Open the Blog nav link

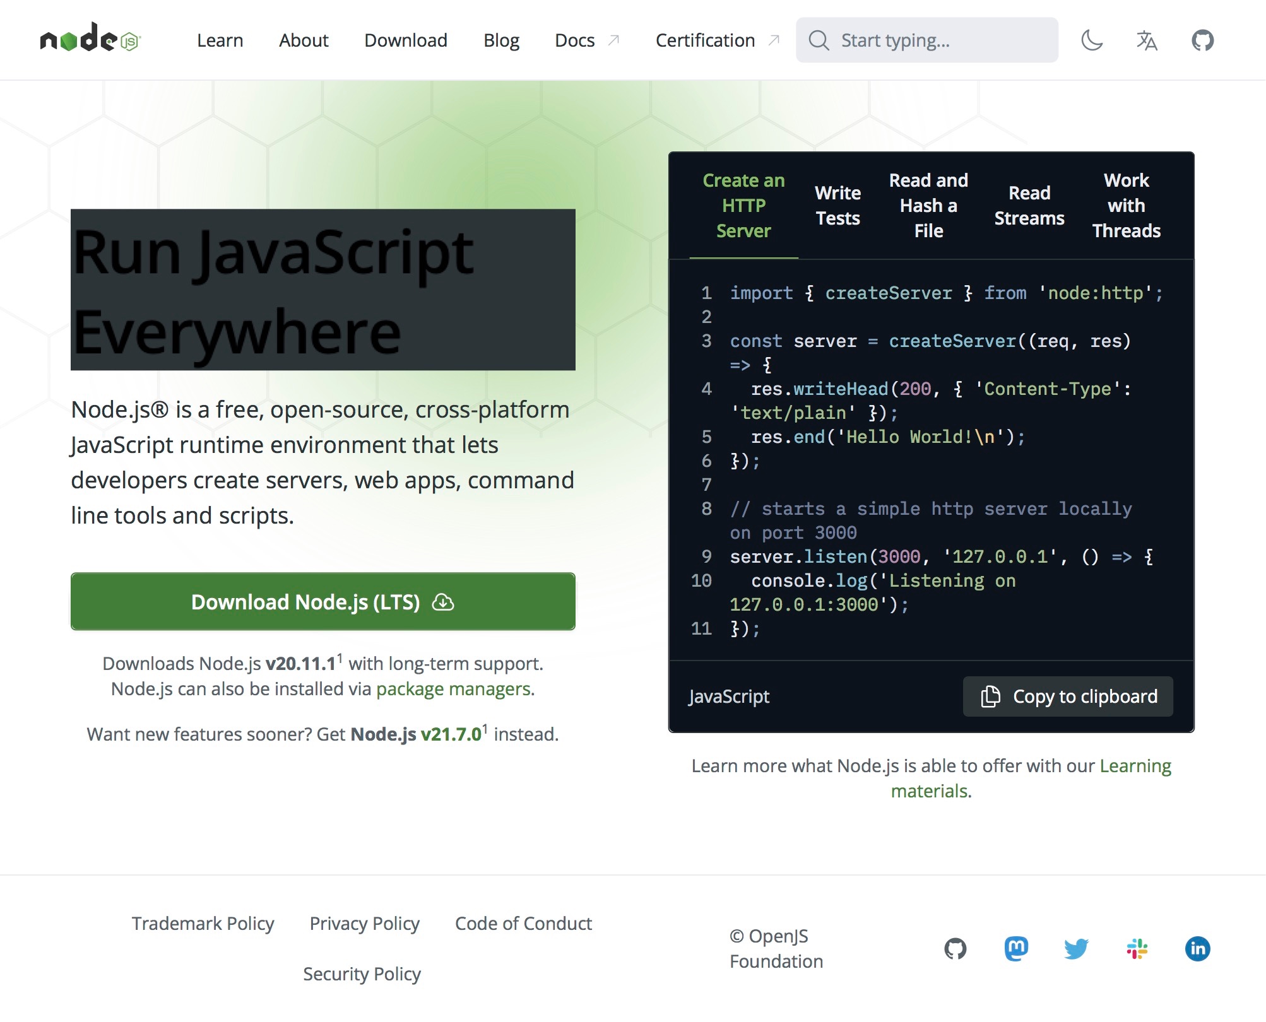coord(501,40)
